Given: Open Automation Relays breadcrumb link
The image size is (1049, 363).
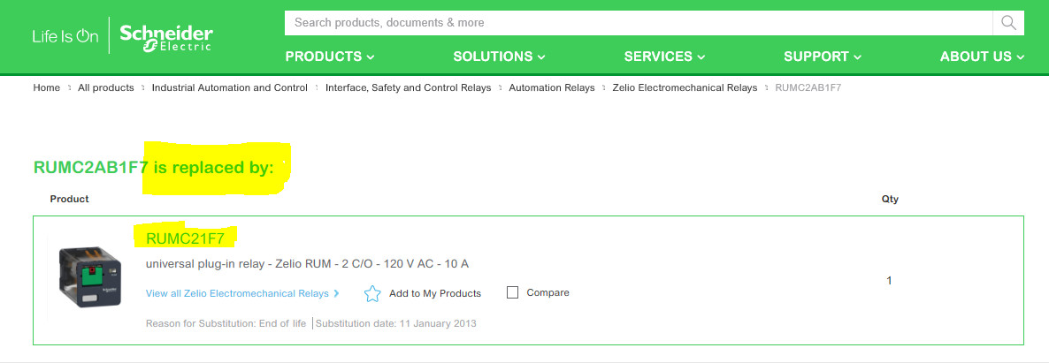Looking at the screenshot, I should point(551,87).
